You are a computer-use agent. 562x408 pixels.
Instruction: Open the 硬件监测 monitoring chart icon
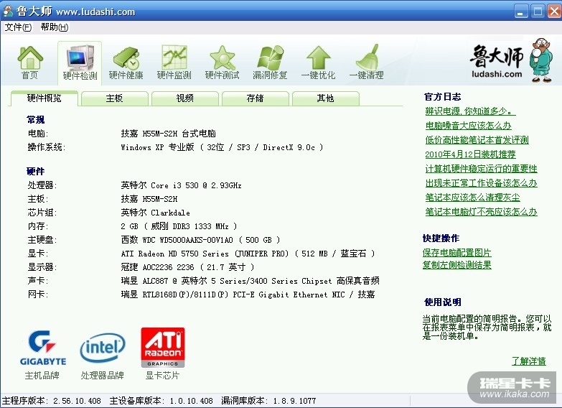(x=174, y=62)
